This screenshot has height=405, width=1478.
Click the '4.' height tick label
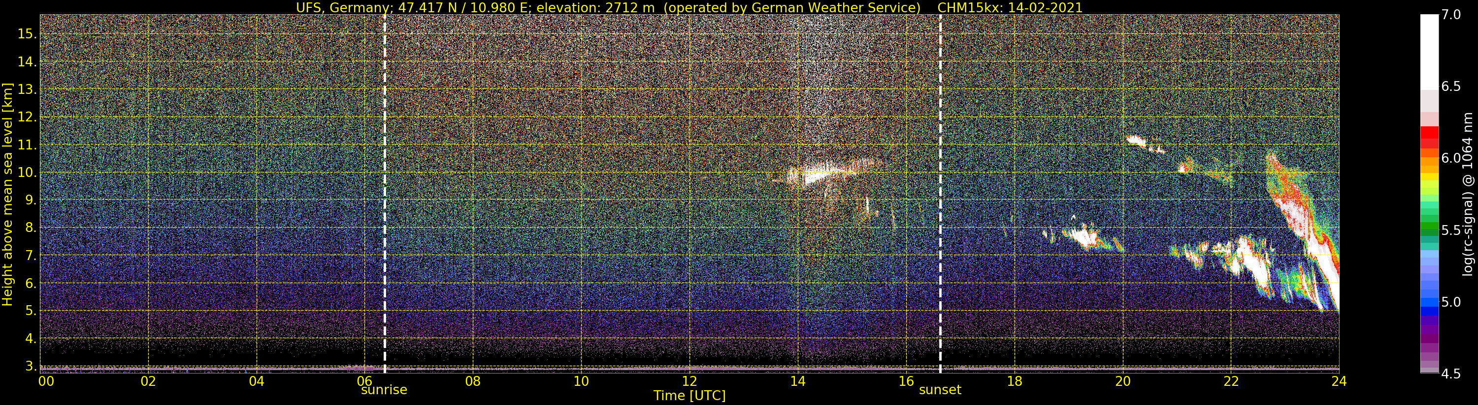coord(30,339)
